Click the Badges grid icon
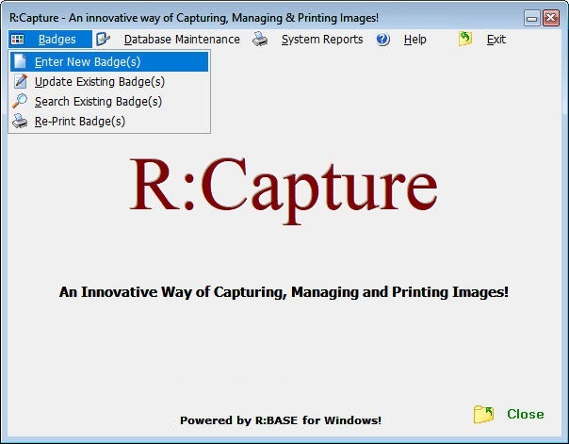Screen dimensions: 569x444 tap(17, 40)
